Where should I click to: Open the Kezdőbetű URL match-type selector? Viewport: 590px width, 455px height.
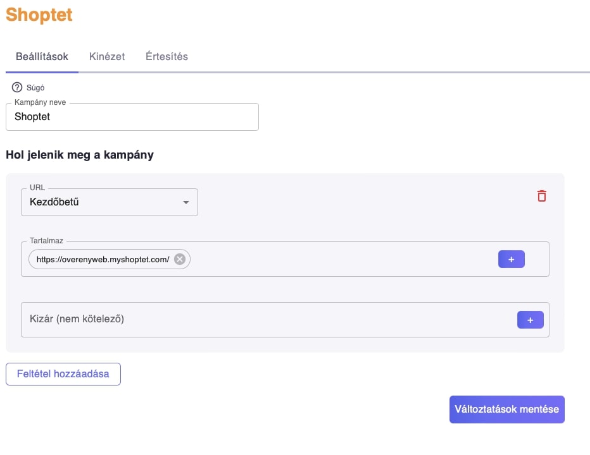[110, 202]
